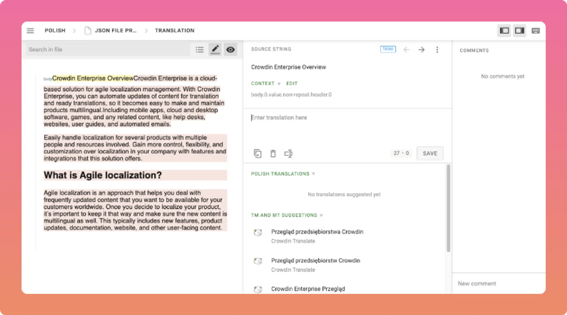Open Translation breadcrumb item
The image size is (567, 315).
pos(175,31)
